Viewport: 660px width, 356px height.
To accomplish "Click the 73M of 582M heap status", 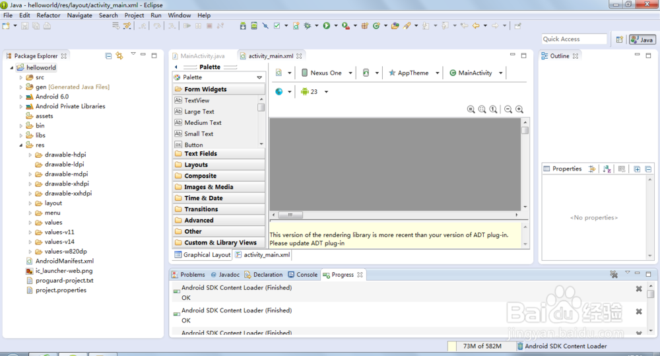I will coord(482,346).
